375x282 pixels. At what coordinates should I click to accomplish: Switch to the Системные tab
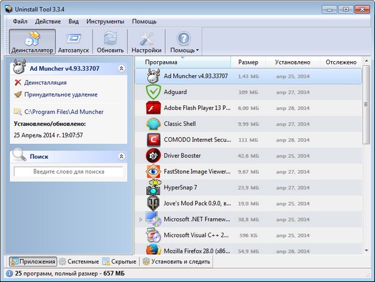click(x=79, y=261)
